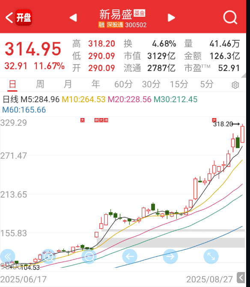This screenshot has width=250, height=287.
Task: Tap the 基金 badge beside stock name
Action: 140,13
